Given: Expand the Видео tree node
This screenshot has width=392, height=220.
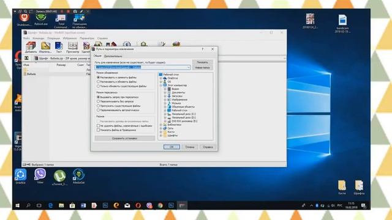Looking at the screenshot, I should (x=165, y=89).
